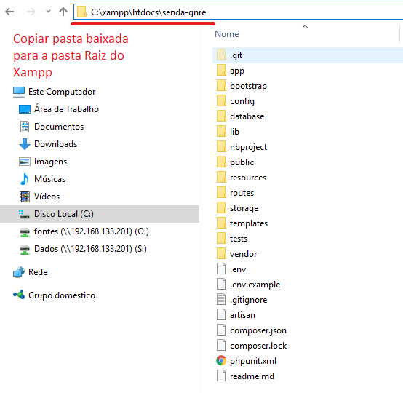The image size is (403, 393).
Task: Go back with the back arrow
Action: [x=9, y=12]
